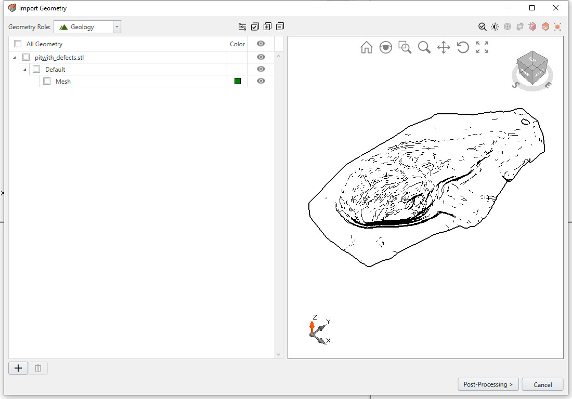Add geometry with the plus button
The height and width of the screenshot is (399, 572).
click(18, 368)
